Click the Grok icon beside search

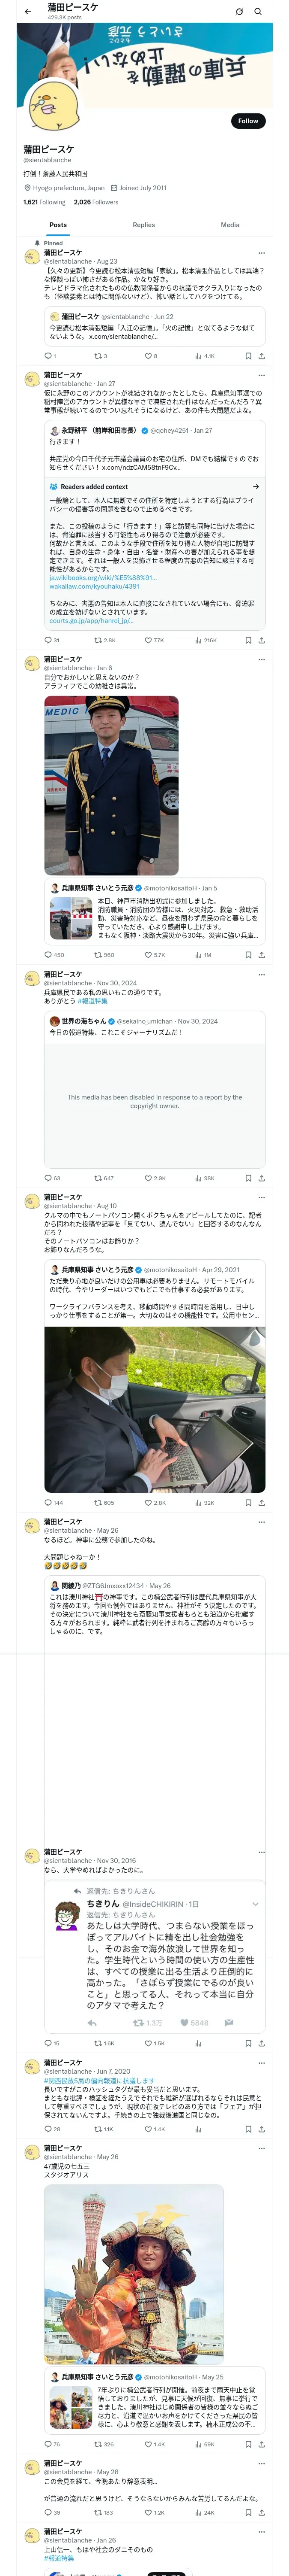(239, 12)
